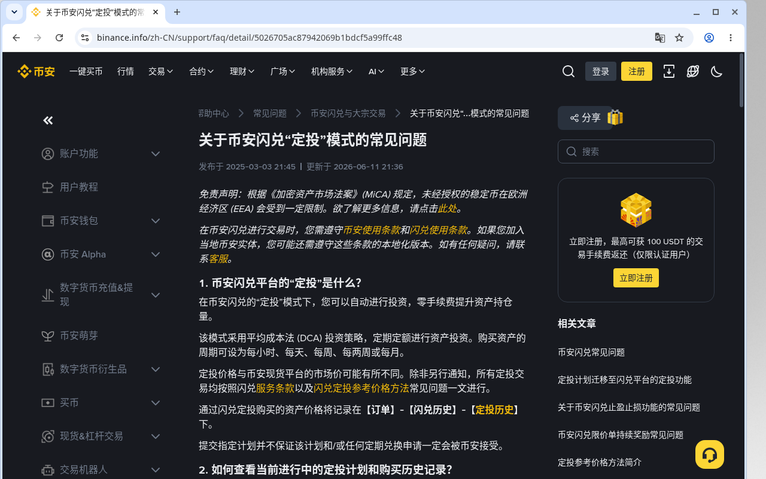Click the browser address bar URL
This screenshot has height=479, width=766.
250,38
